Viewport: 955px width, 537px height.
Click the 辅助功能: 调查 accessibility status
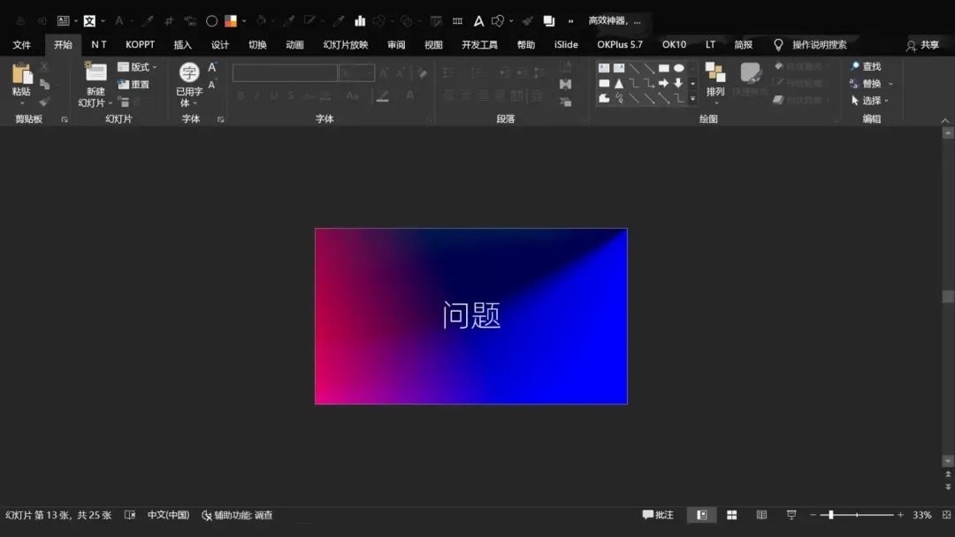click(x=237, y=515)
